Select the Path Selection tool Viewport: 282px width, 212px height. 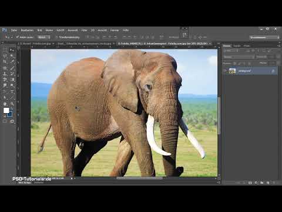point(5,98)
